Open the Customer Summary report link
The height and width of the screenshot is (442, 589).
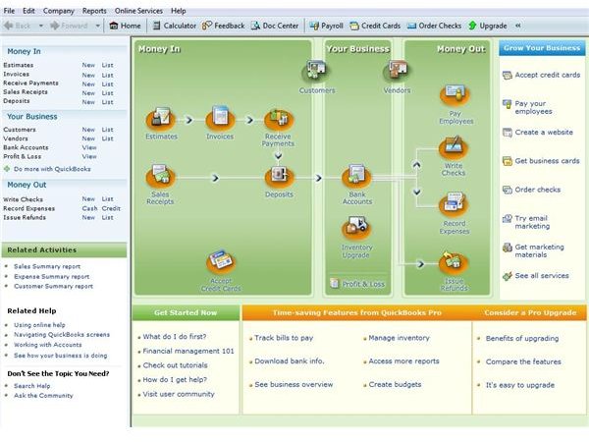[x=53, y=287]
